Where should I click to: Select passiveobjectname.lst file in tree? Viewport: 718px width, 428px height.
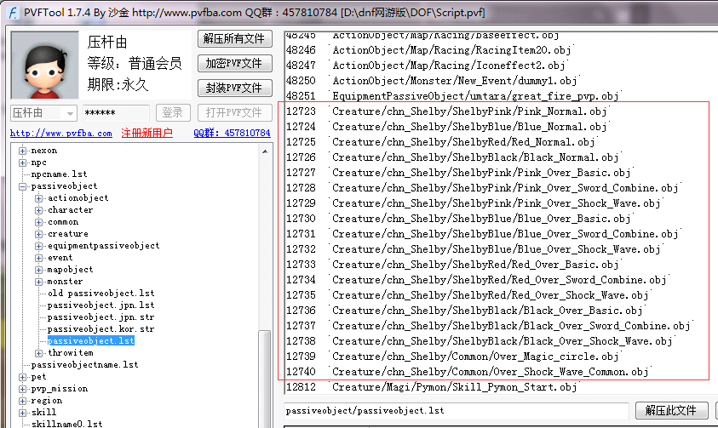(x=84, y=365)
